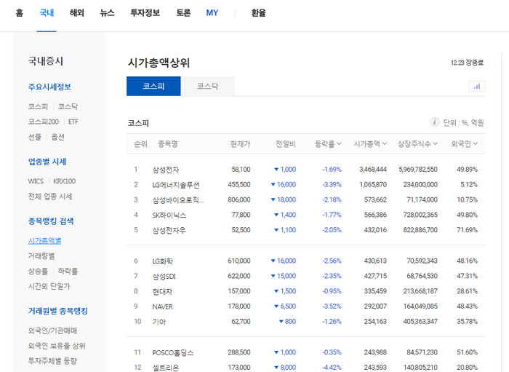509x372 pixels.
Task: Open 외국인 보유율 상위 link
Action: (57, 346)
